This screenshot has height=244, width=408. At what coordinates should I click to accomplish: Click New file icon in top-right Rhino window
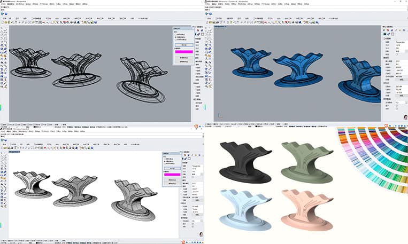[207, 22]
